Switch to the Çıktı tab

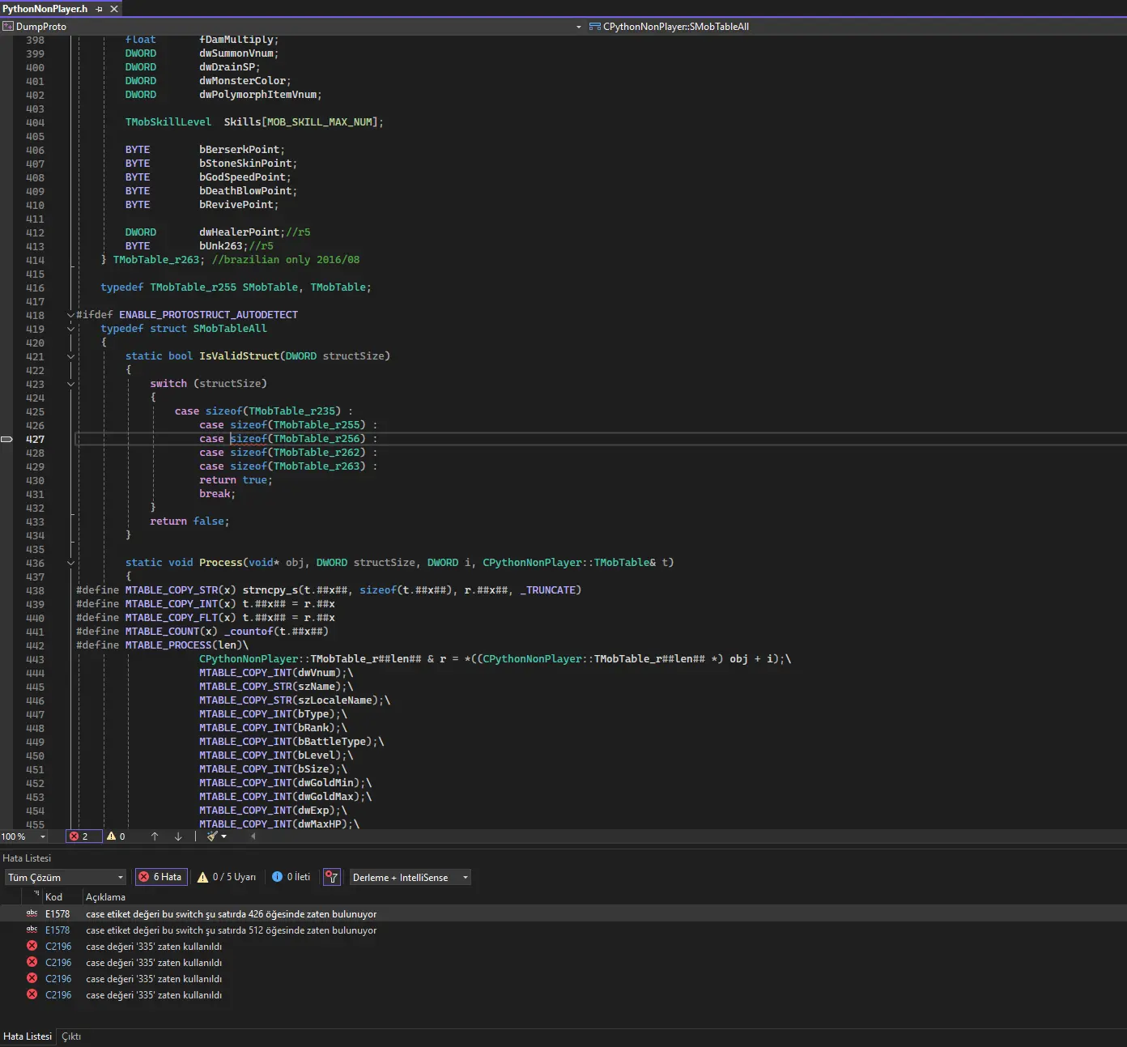[70, 1036]
